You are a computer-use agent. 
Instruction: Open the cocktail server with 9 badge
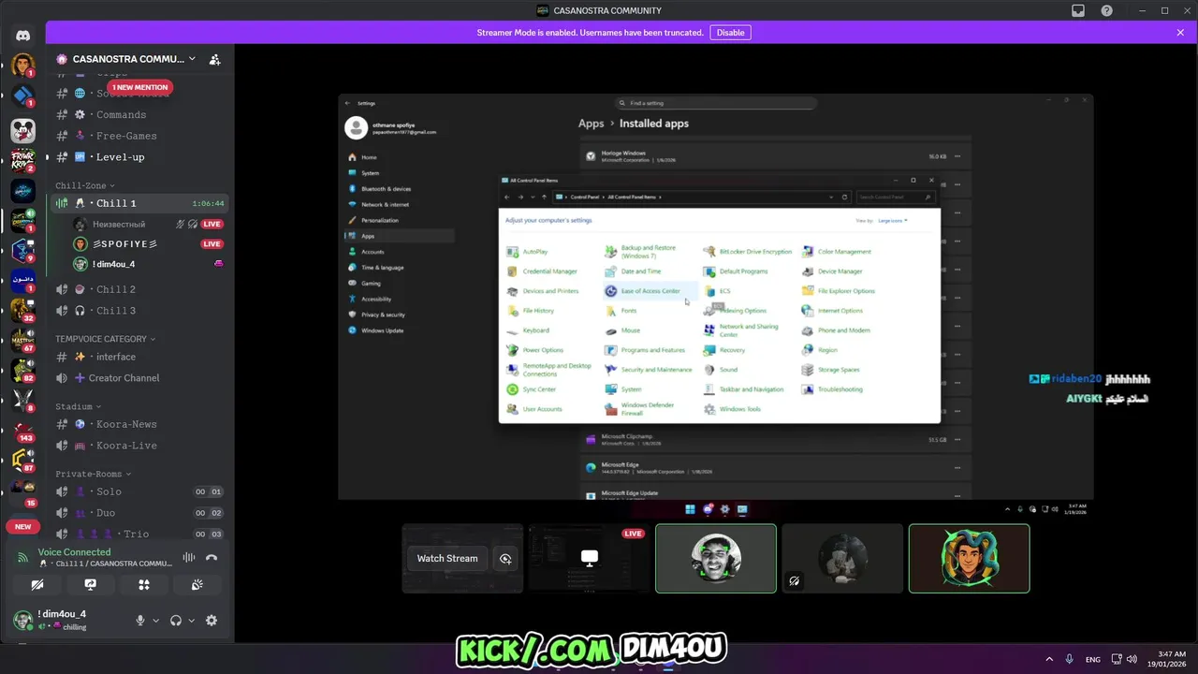click(x=23, y=250)
